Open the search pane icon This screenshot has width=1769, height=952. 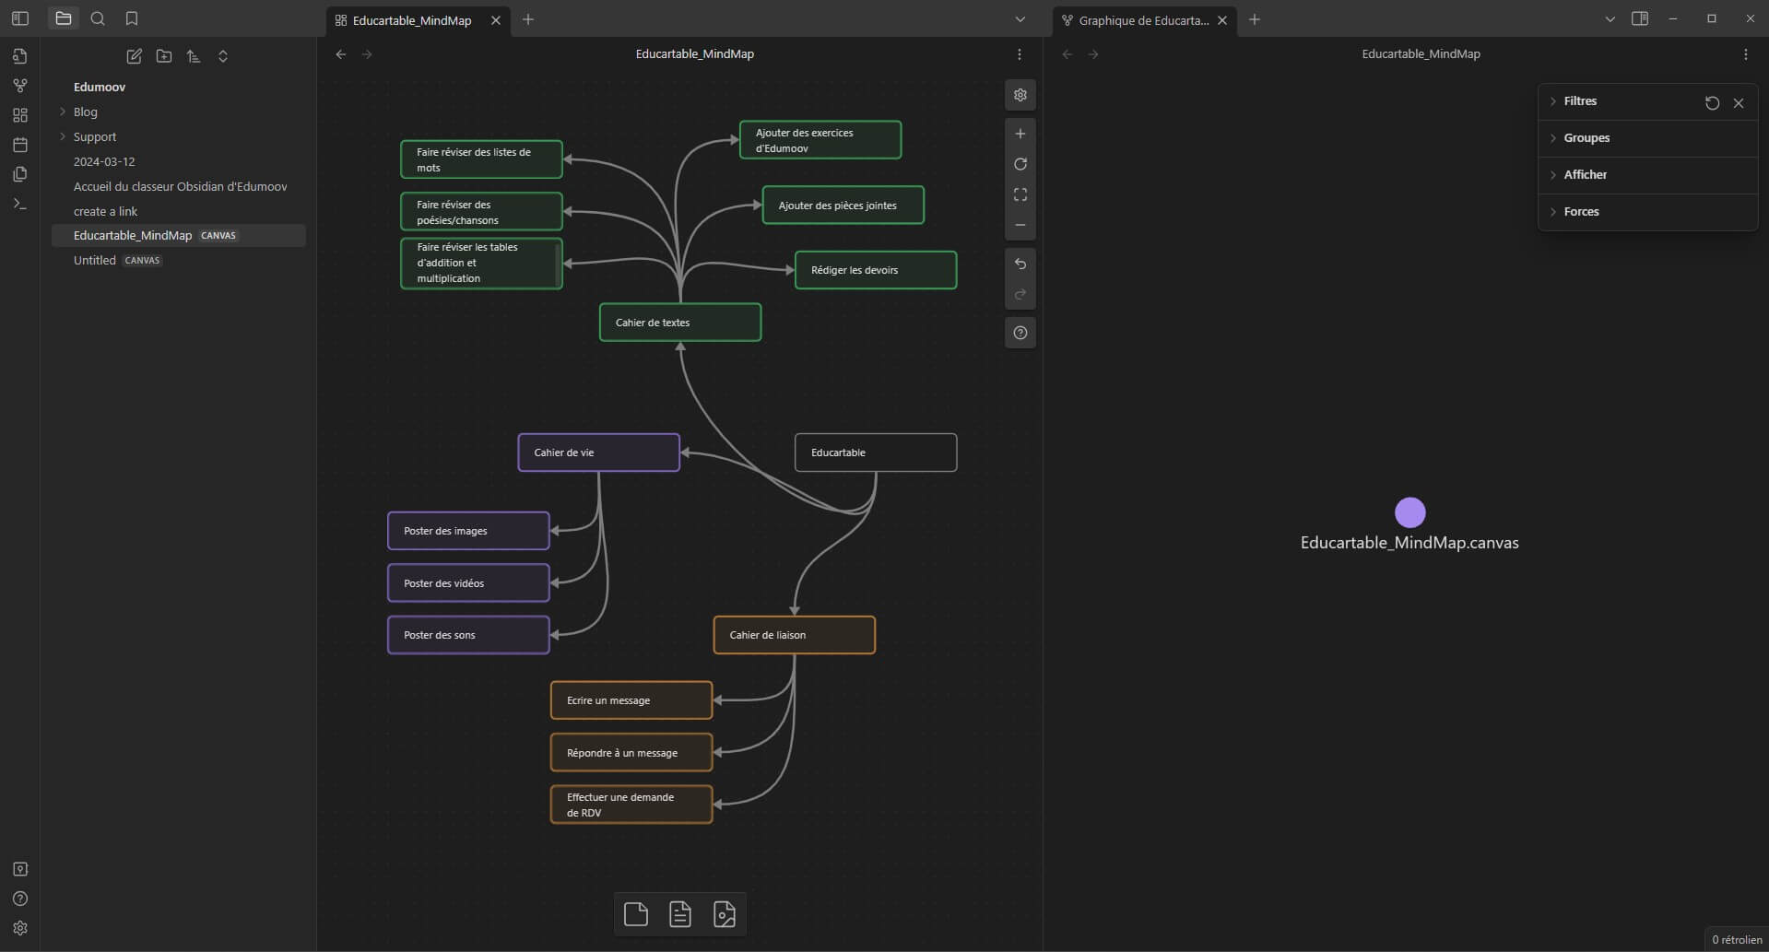98,18
